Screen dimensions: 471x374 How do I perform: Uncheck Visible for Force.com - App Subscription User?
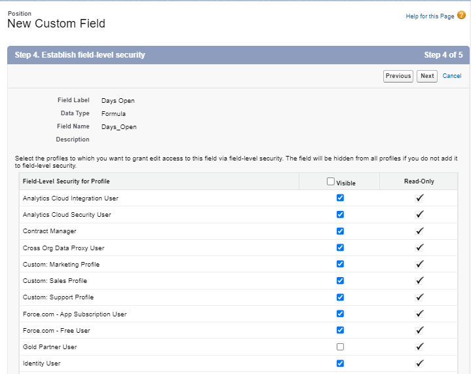click(x=340, y=314)
